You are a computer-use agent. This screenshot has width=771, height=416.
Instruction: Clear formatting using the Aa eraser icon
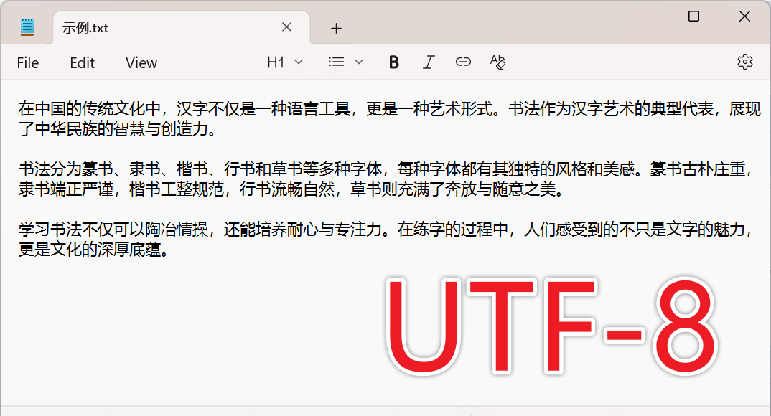click(x=497, y=62)
